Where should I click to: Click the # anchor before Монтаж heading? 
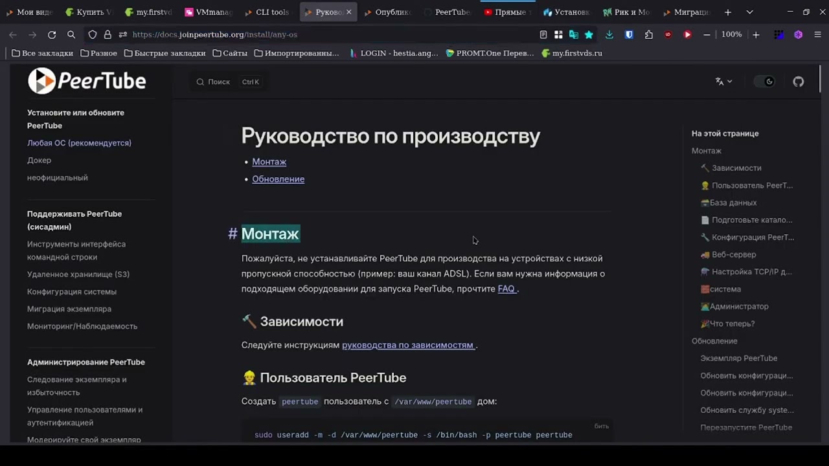tap(233, 234)
